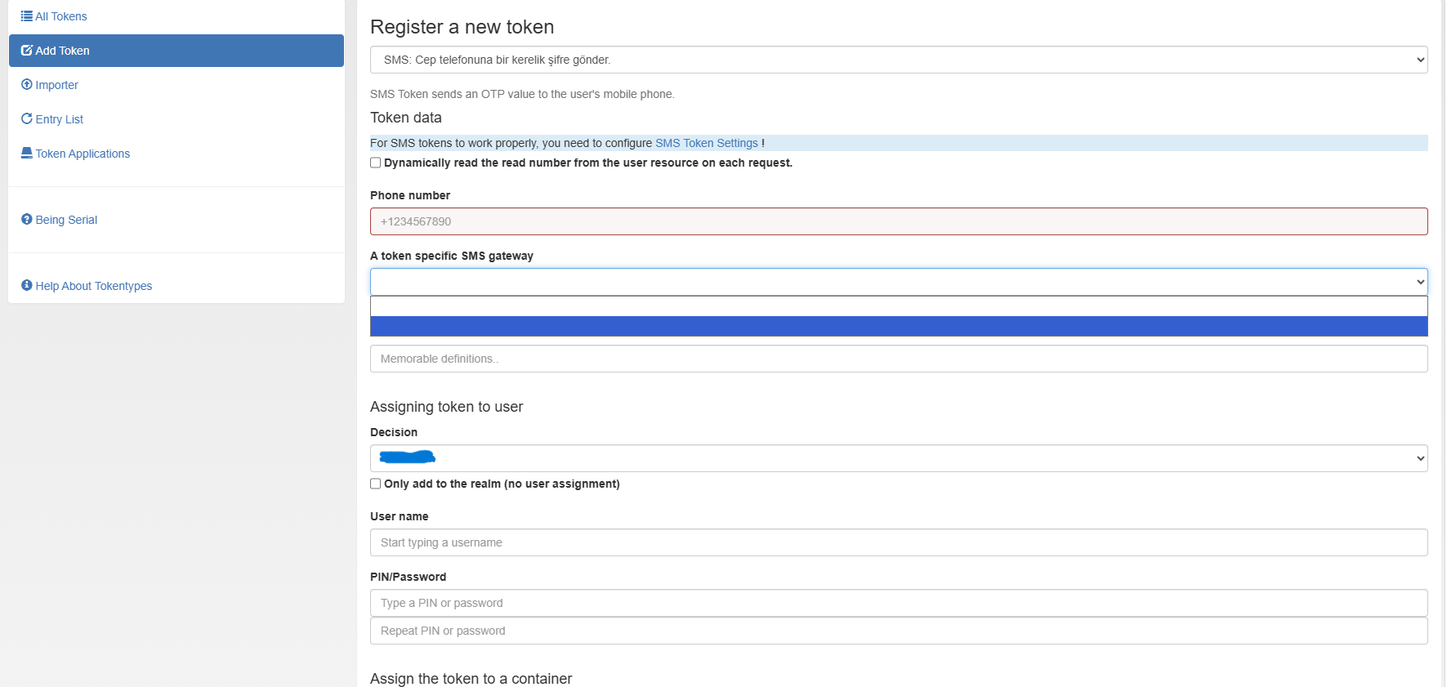Click the All Tokens list icon
The height and width of the screenshot is (687, 1447).
[27, 16]
